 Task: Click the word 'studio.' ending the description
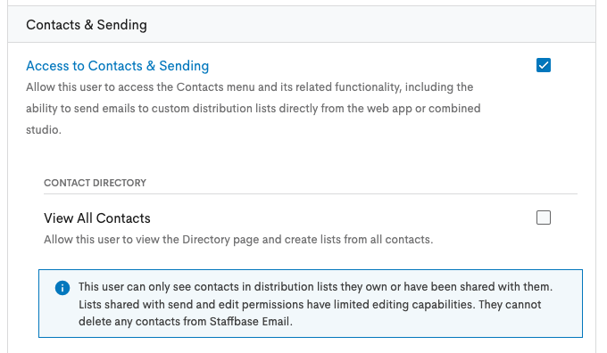[44, 129]
